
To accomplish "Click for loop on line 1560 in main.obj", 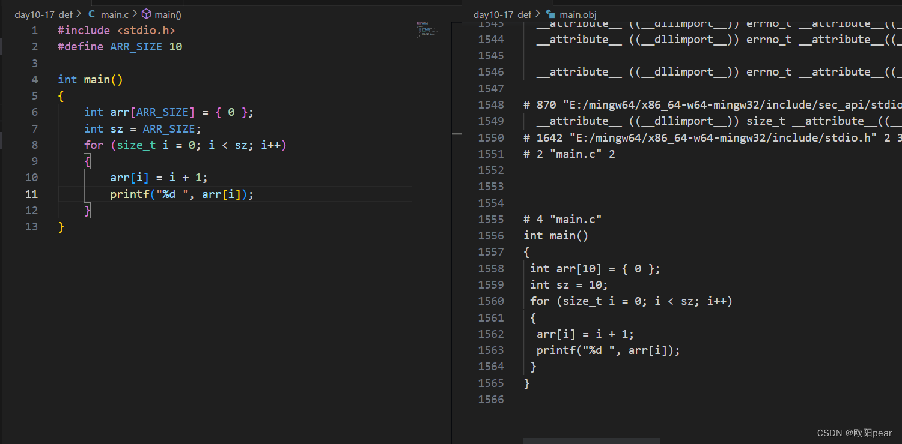I will pos(632,301).
